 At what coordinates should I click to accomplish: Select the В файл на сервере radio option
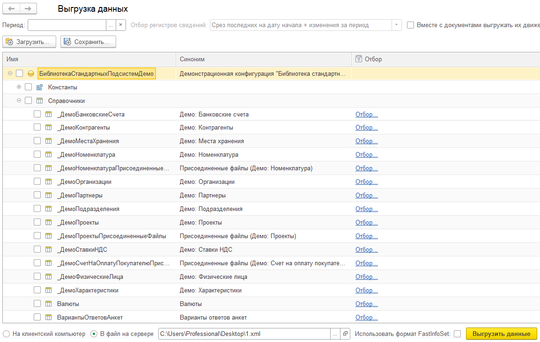(x=94, y=334)
